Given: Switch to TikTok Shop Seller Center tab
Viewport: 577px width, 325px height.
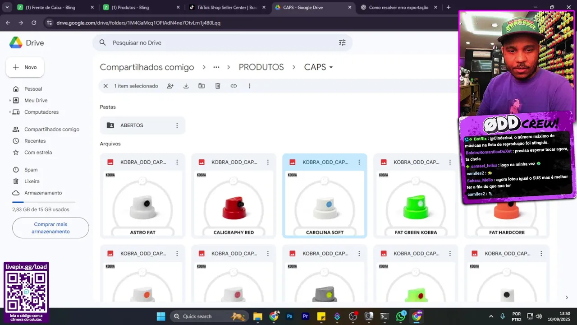Looking at the screenshot, I should tap(227, 7).
